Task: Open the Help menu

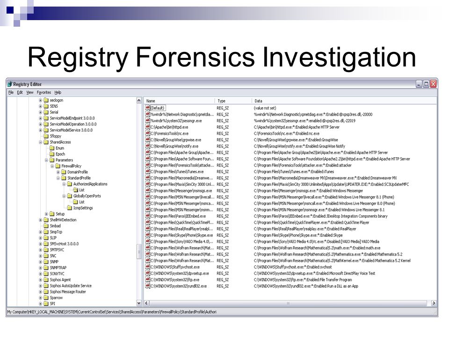Action: 58,92
